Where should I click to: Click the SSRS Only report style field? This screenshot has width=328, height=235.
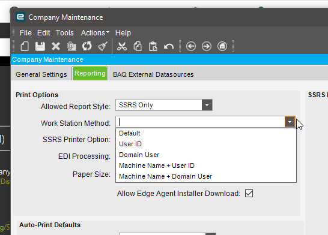159,105
